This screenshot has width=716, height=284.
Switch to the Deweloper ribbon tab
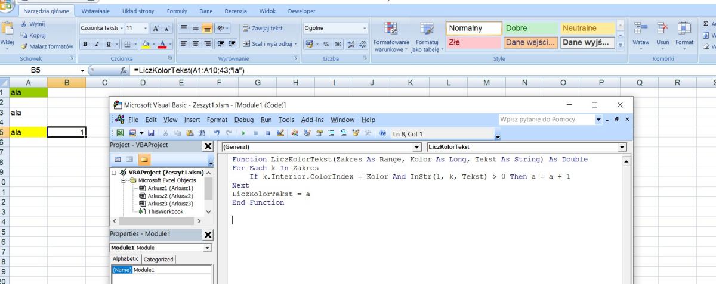point(301,11)
